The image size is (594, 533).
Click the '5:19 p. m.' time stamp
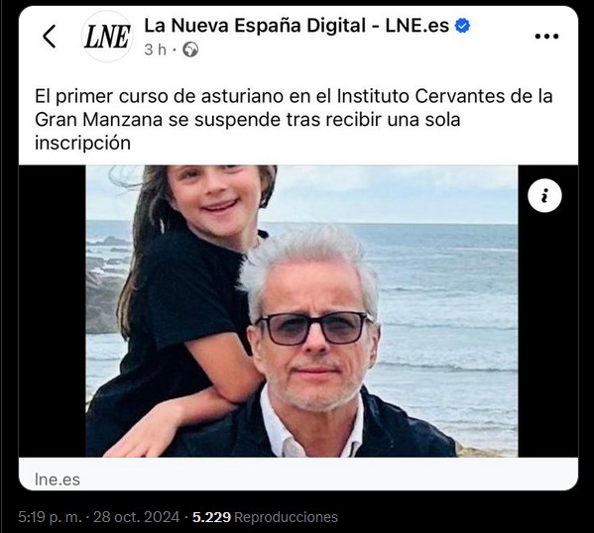coord(50,517)
